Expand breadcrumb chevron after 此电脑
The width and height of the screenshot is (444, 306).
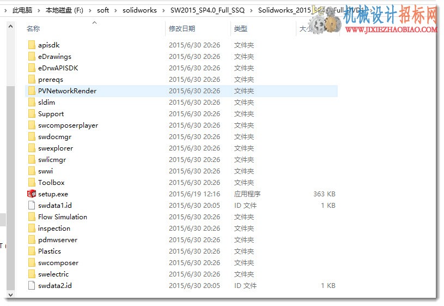click(39, 10)
